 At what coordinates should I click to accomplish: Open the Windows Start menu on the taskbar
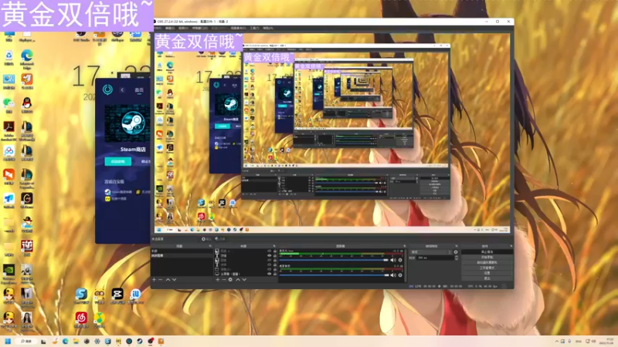[x=8, y=341]
